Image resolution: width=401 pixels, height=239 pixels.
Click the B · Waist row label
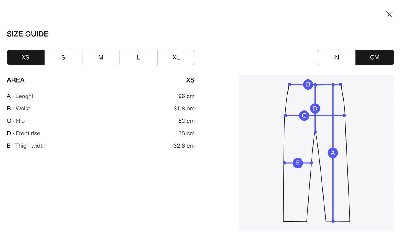click(x=19, y=109)
